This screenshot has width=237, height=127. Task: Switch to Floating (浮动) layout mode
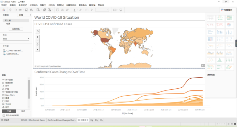point(23,111)
